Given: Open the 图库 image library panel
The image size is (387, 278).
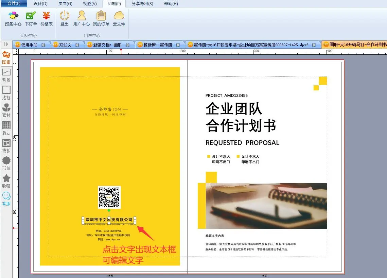Looking at the screenshot, I should [6, 57].
